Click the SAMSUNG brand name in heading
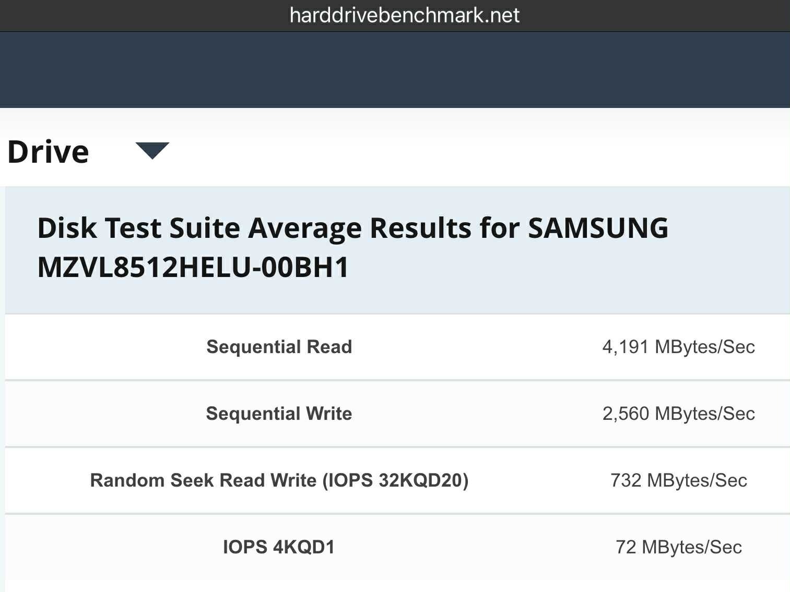790x592 pixels. pyautogui.click(x=598, y=228)
